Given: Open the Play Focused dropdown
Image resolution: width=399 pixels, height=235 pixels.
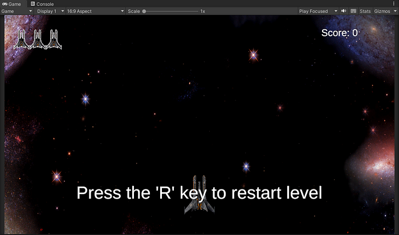Looking at the screenshot, I should 318,11.
